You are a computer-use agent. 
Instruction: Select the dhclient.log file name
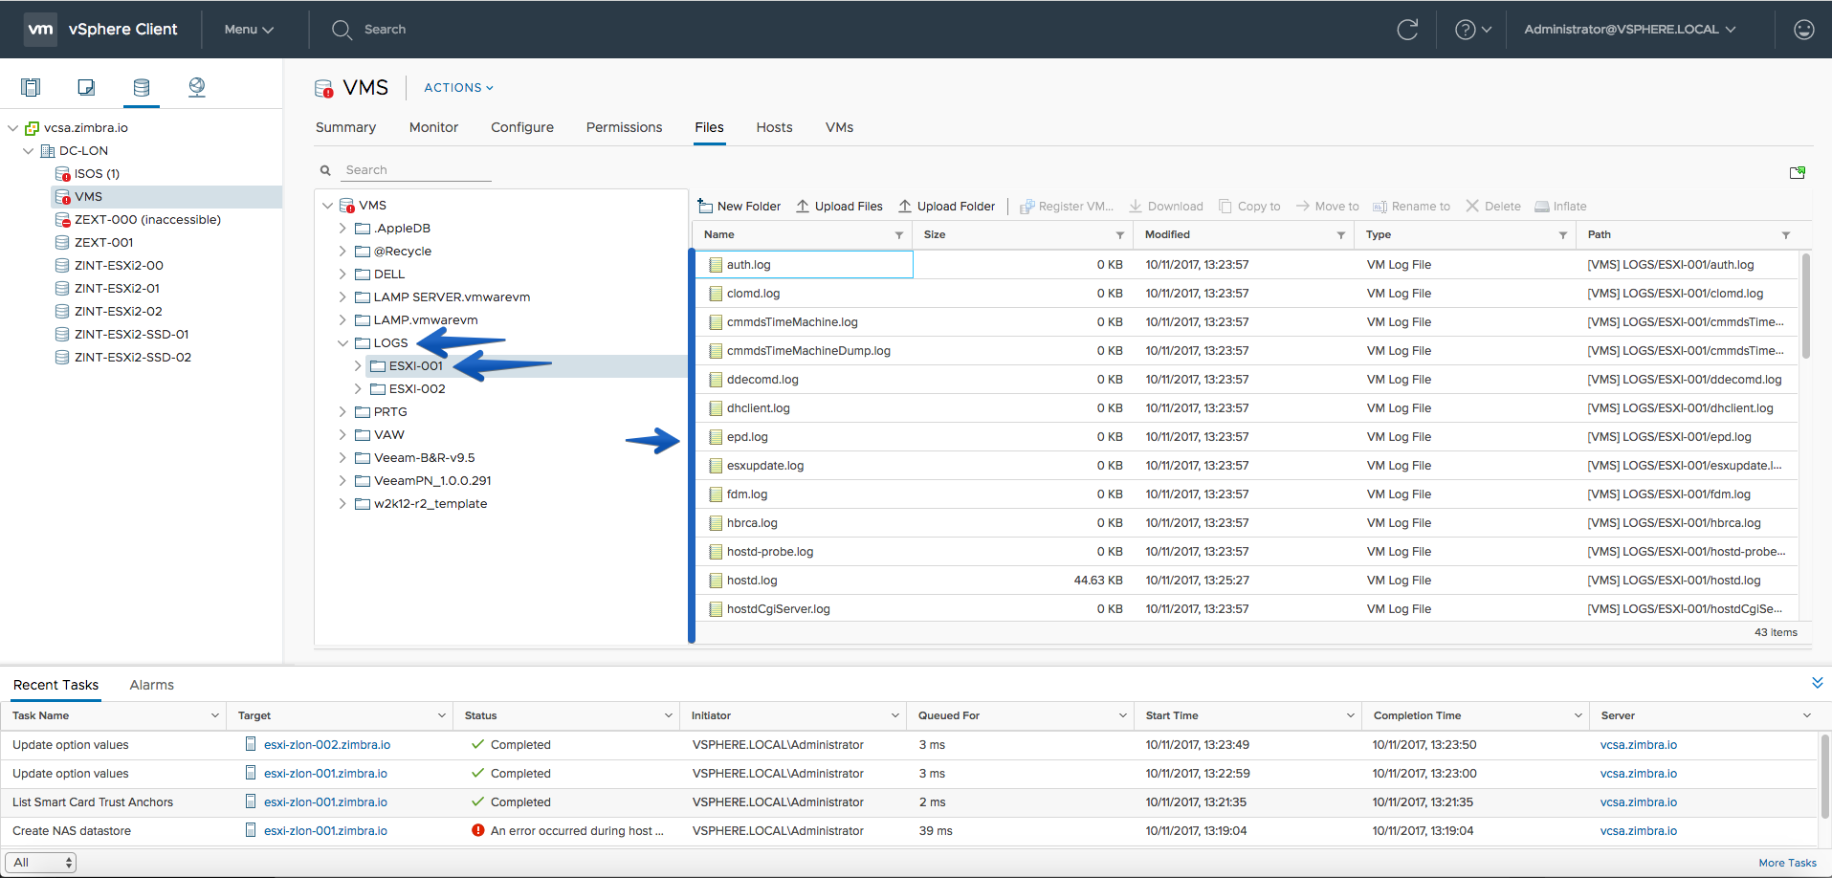[759, 408]
